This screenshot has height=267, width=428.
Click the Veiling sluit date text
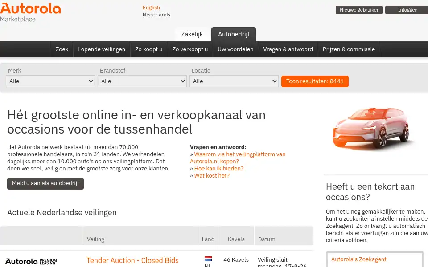(x=282, y=262)
